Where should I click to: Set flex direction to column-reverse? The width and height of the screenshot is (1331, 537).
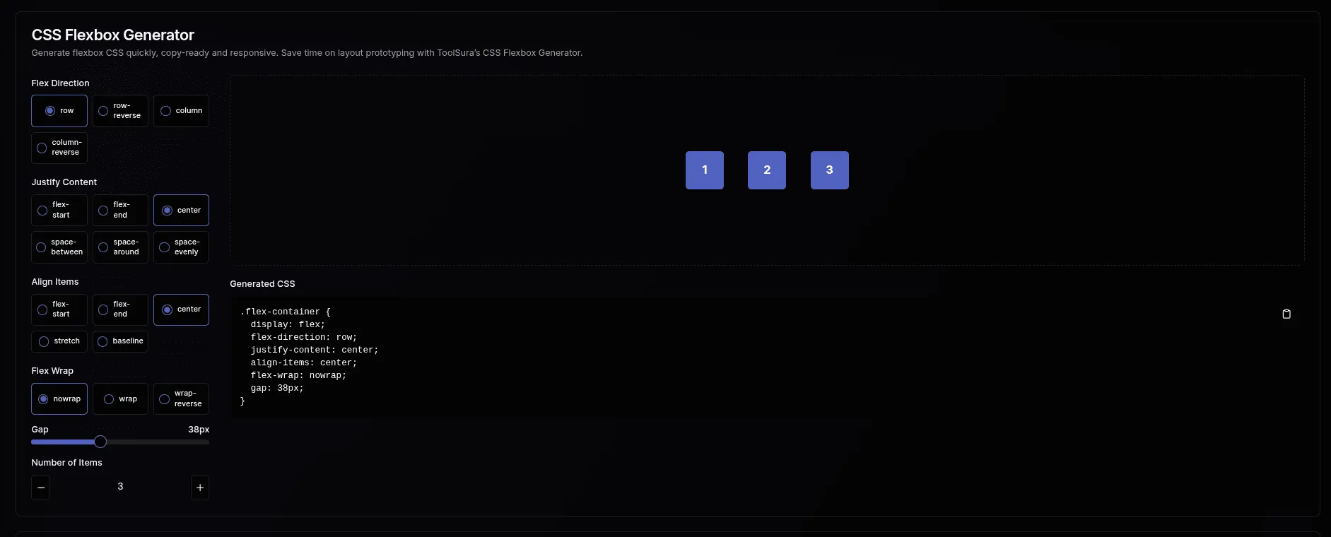tap(59, 148)
